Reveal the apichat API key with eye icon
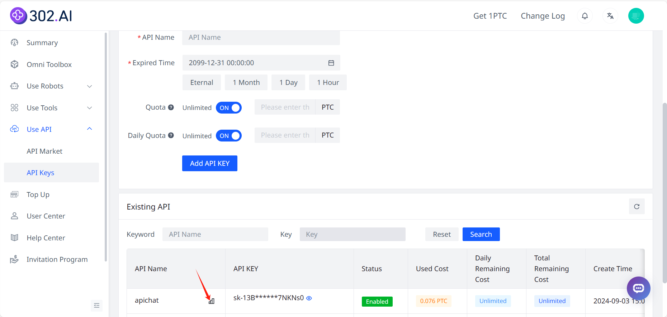Screen dimensions: 667x317 [309, 298]
